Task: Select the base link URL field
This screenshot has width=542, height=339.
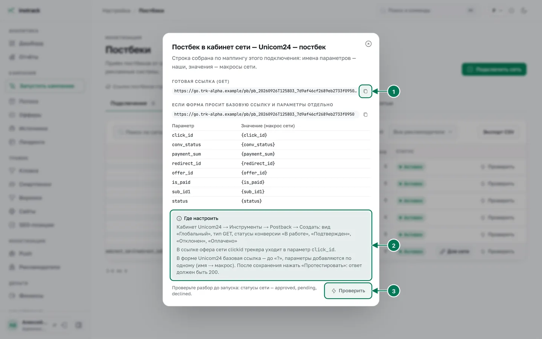Action: pyautogui.click(x=265, y=115)
